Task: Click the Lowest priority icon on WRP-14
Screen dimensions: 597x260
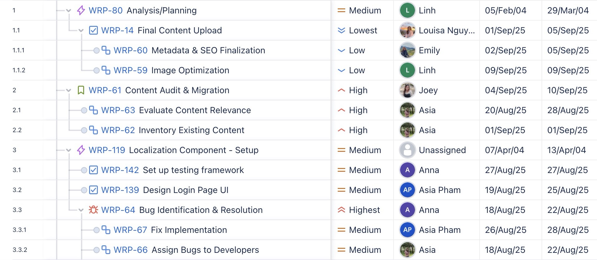Action: [x=341, y=30]
